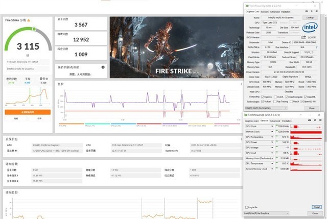Click the BIOS export share icon
The image size is (327, 219).
303,37
